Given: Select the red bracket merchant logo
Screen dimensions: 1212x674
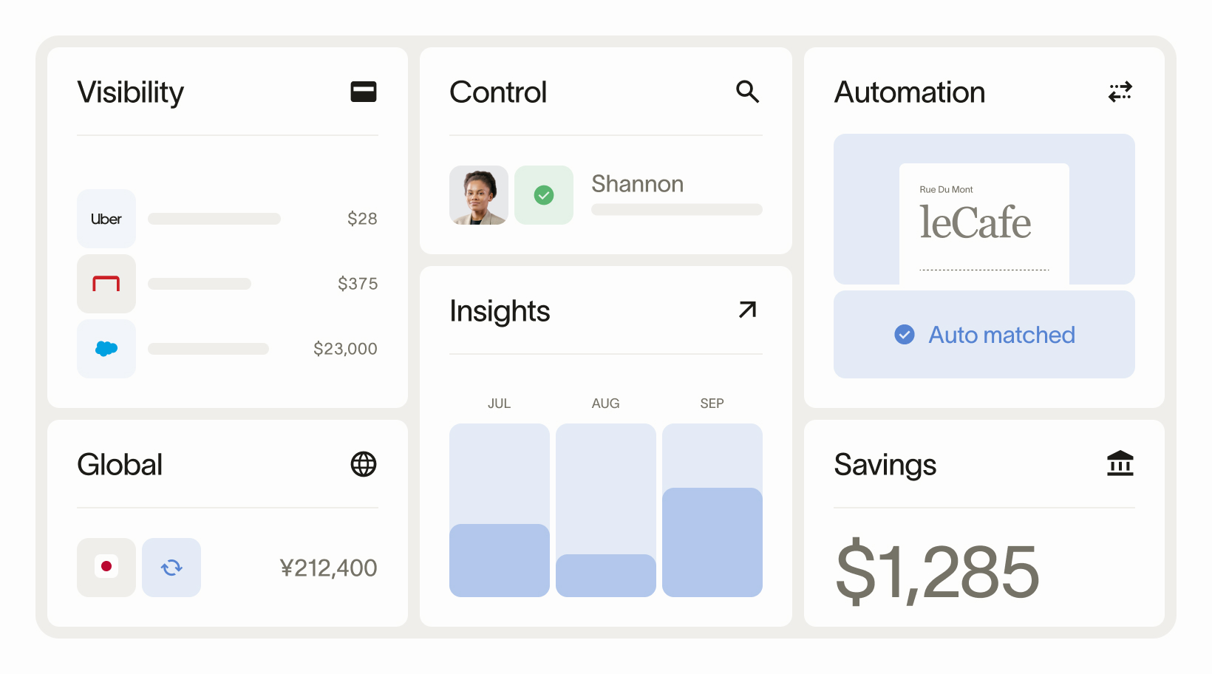Looking at the screenshot, I should tap(106, 284).
